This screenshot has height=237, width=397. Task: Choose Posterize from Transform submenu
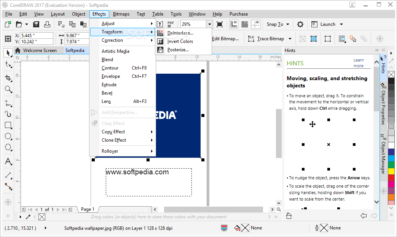pyautogui.click(x=183, y=50)
